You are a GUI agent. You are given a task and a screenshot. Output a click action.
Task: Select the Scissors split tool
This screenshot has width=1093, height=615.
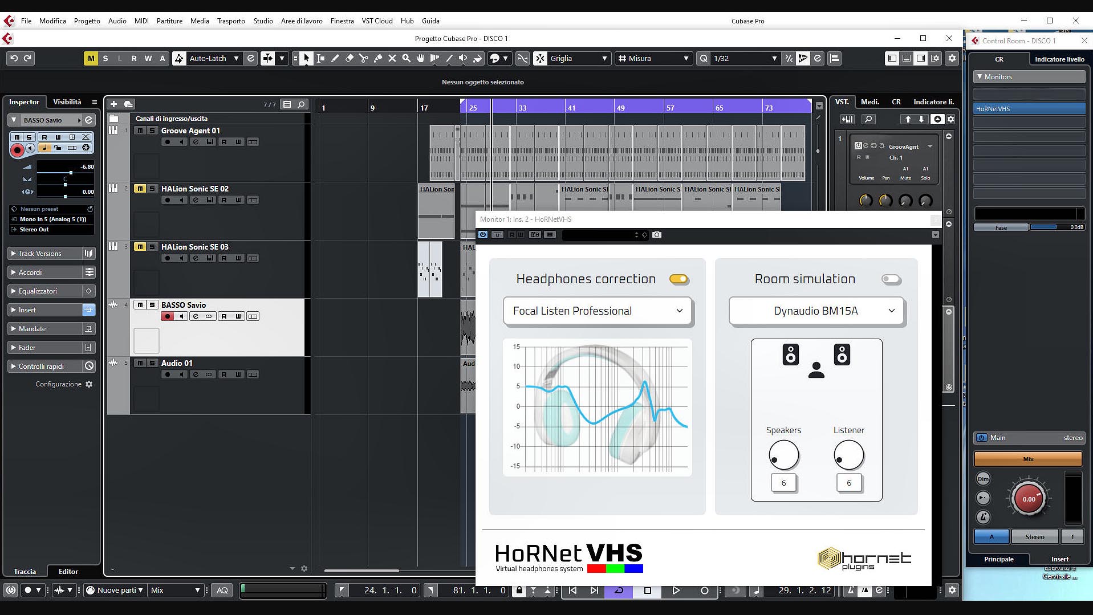pyautogui.click(x=363, y=58)
